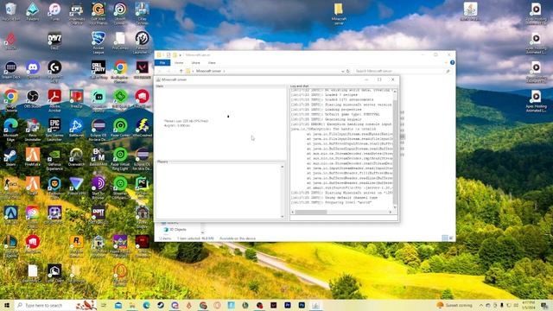Switch File Explorer to large icons view

pyautogui.click(x=451, y=238)
